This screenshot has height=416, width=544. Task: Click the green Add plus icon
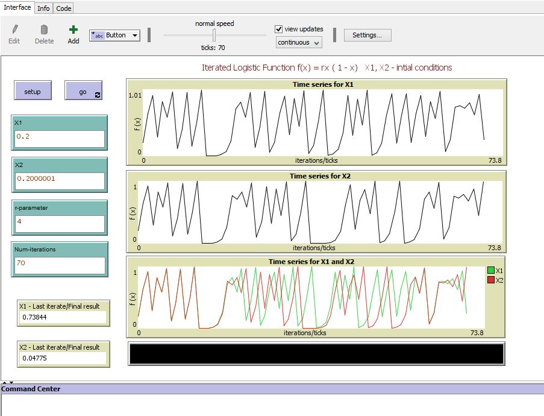[73, 30]
